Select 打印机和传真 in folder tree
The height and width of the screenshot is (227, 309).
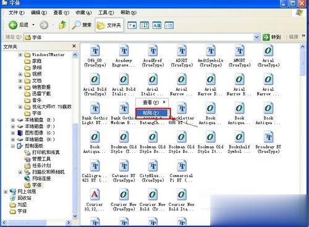click(x=46, y=152)
